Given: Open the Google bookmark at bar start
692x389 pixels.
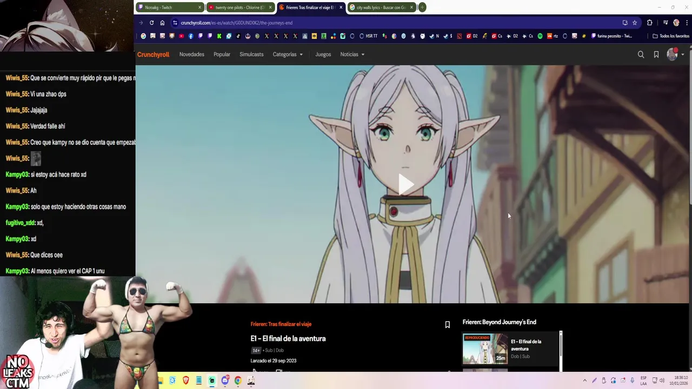Looking at the screenshot, I should [143, 36].
